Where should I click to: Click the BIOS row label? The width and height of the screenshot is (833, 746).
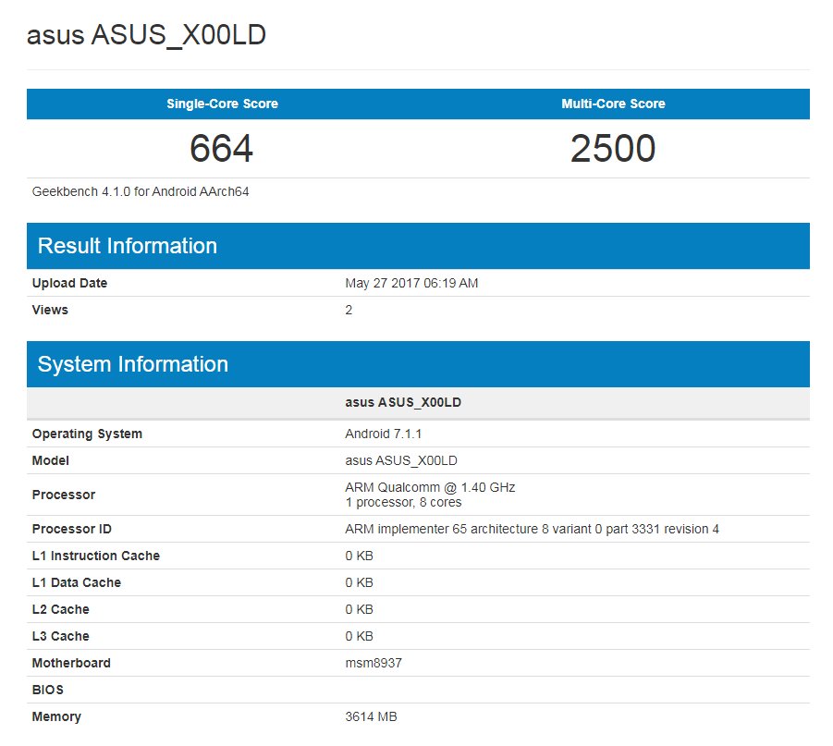tap(48, 690)
